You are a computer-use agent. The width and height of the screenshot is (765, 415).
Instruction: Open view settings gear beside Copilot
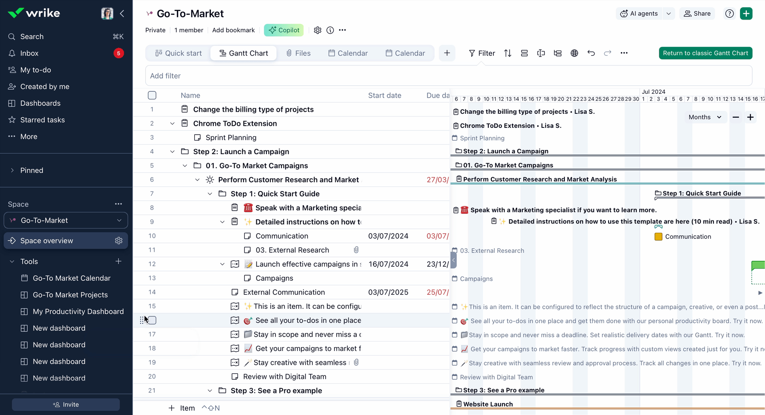pyautogui.click(x=317, y=30)
